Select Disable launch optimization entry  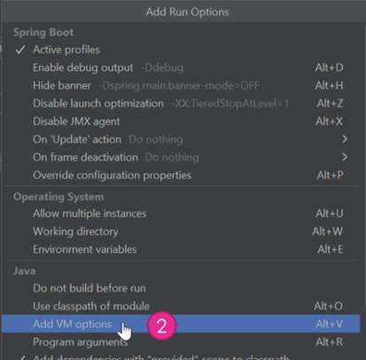[181, 104]
